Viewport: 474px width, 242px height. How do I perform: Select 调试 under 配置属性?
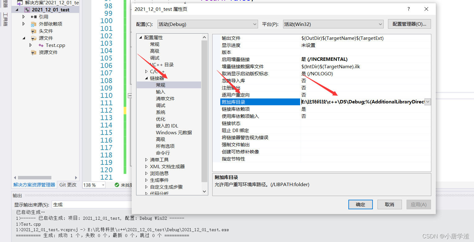tap(155, 58)
